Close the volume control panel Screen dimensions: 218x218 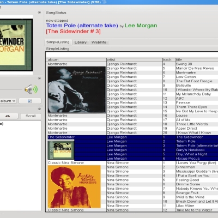click(39, 78)
